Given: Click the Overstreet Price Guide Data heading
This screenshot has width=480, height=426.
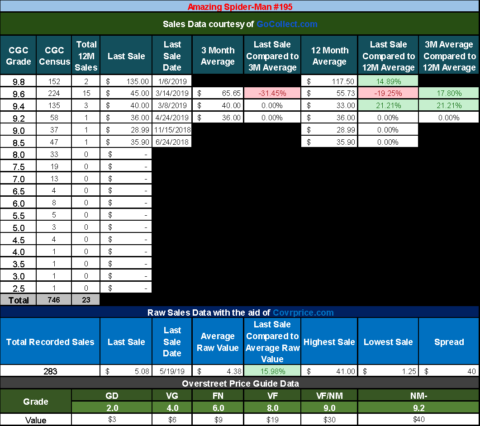Looking at the screenshot, I should [x=240, y=383].
